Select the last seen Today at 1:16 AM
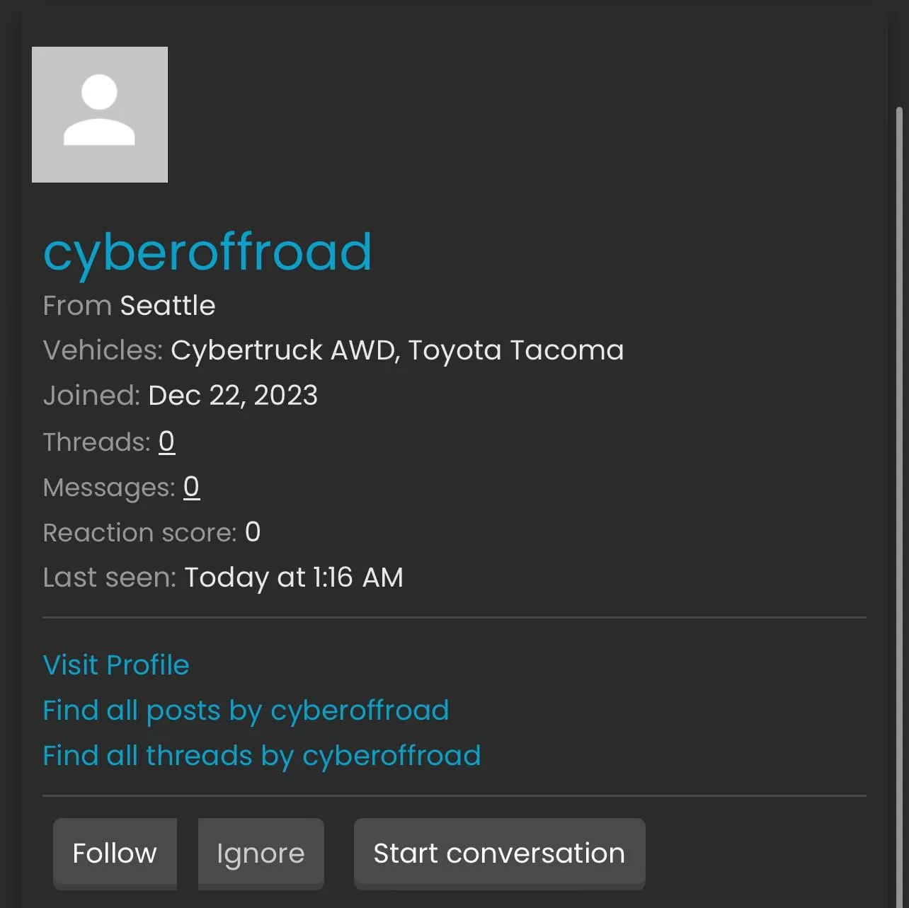Image resolution: width=909 pixels, height=908 pixels. pos(294,577)
